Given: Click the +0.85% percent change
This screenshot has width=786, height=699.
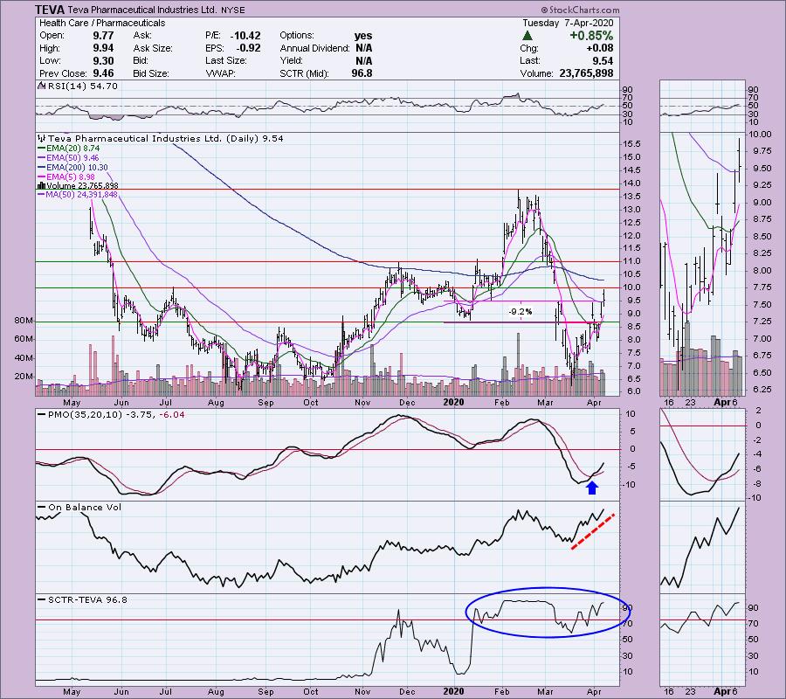Looking at the screenshot, I should point(591,36).
